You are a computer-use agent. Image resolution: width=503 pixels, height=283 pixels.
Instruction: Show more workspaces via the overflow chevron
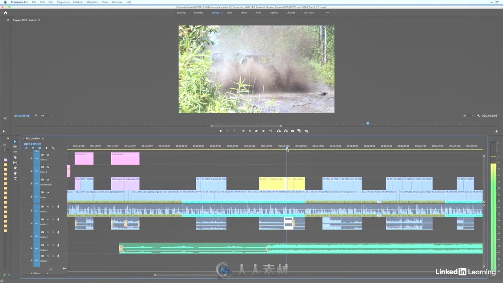click(327, 13)
